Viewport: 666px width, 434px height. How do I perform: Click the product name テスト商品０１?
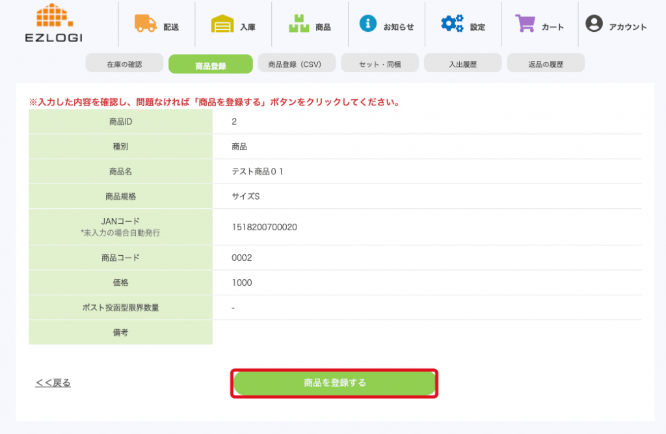click(x=258, y=171)
